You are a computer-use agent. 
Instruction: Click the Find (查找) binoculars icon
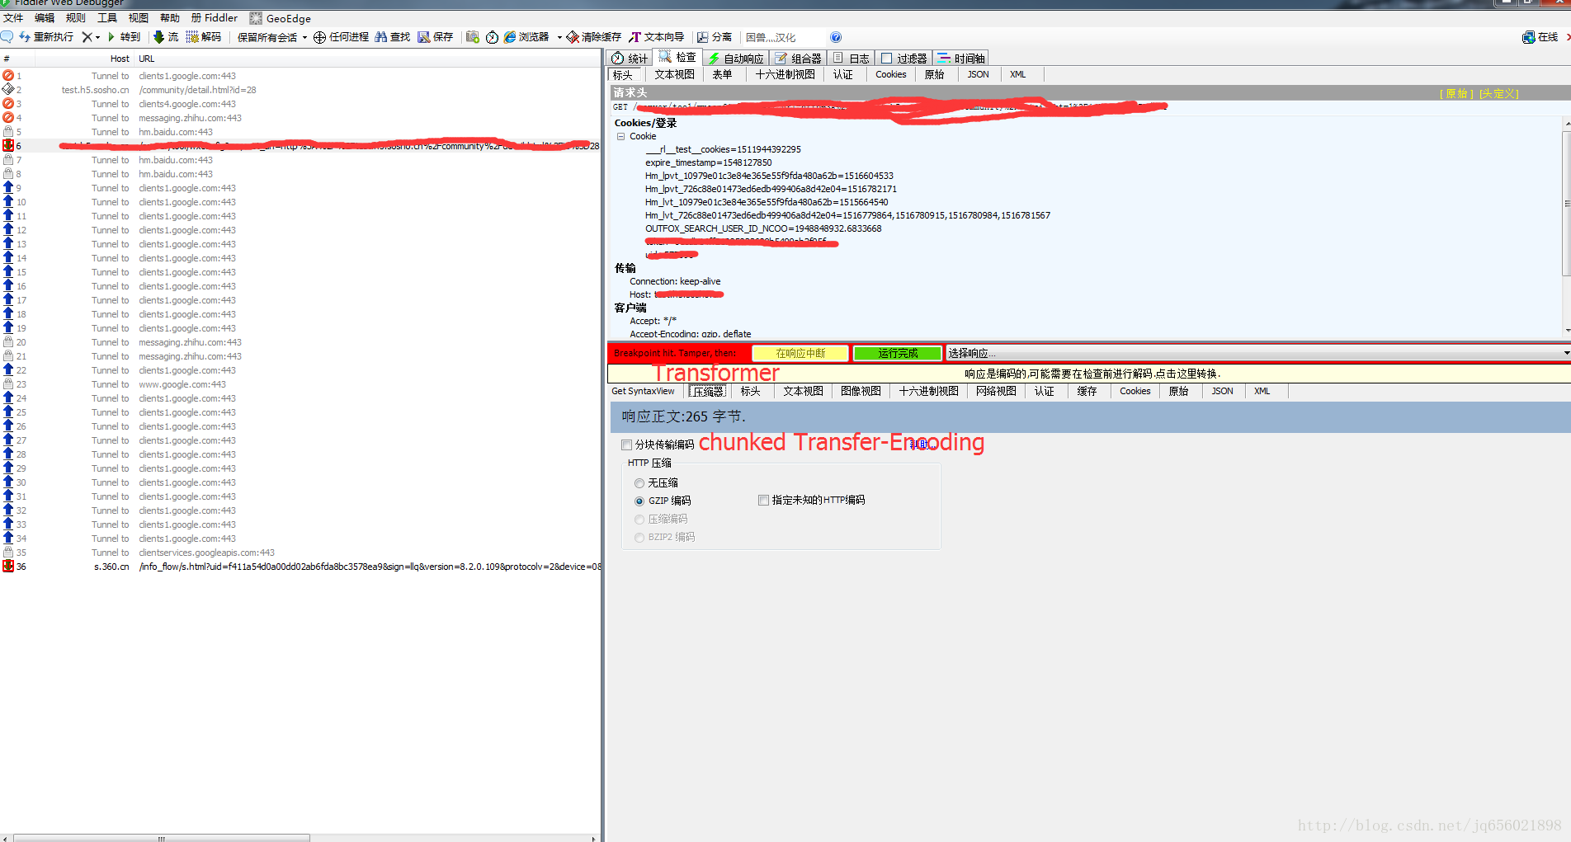(380, 37)
